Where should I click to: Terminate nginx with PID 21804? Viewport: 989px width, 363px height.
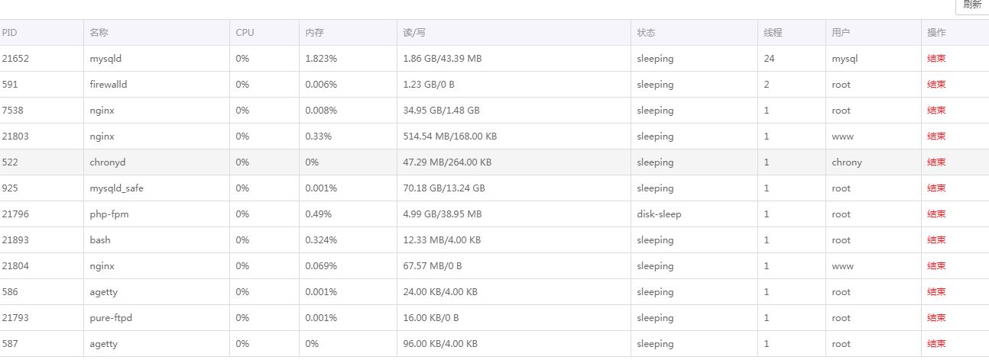coord(936,266)
